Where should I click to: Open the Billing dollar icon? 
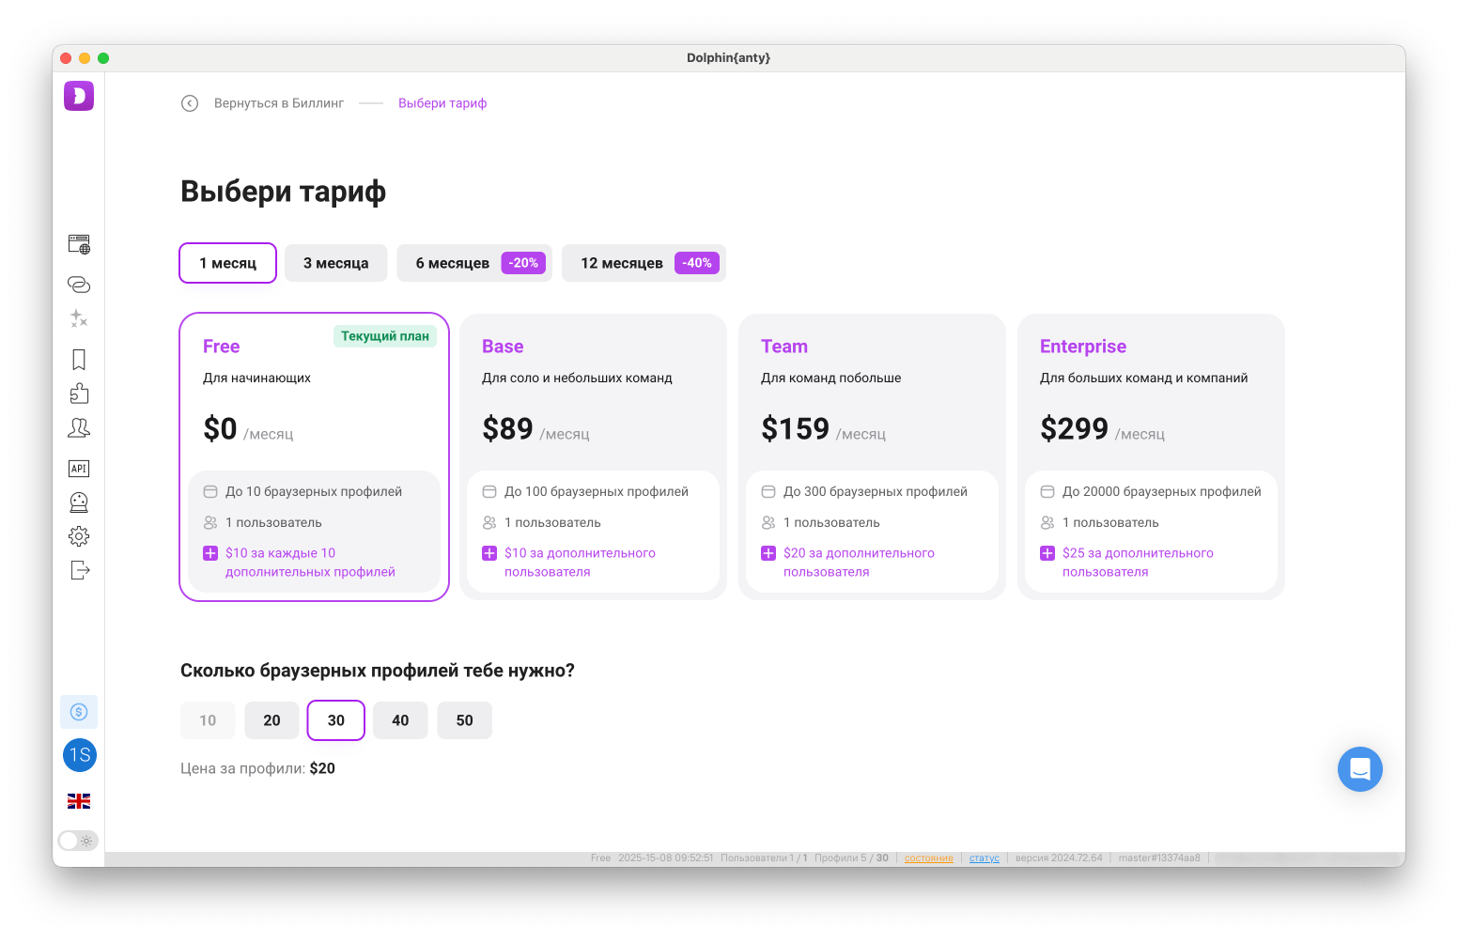click(79, 712)
